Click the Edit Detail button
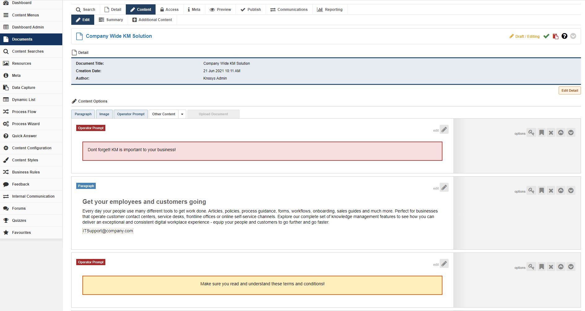 [x=570, y=90]
